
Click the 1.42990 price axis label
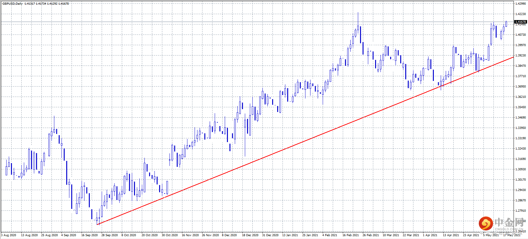(521, 4)
